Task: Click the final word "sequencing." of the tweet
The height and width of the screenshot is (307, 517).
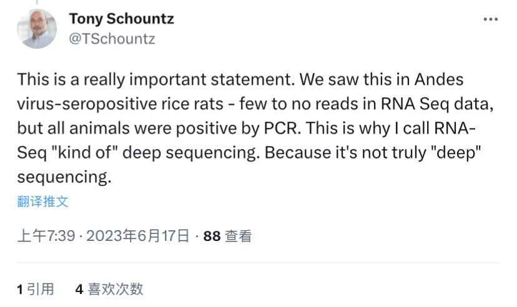Action: tap(64, 177)
